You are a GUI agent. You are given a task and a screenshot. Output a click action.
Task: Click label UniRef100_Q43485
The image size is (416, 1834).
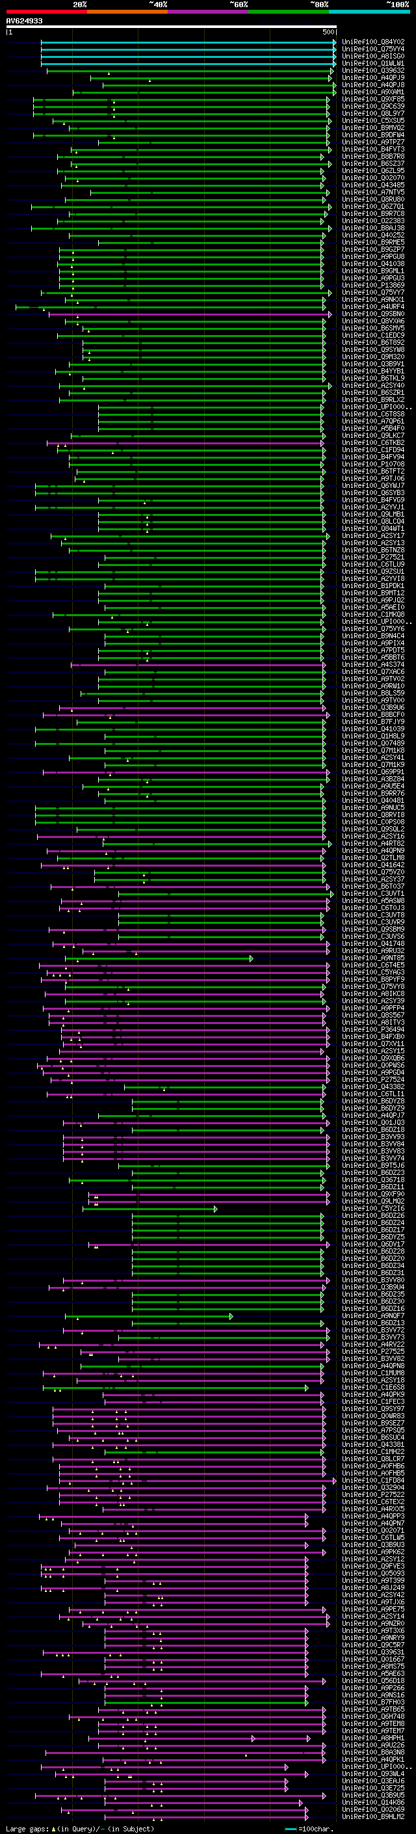click(x=373, y=185)
